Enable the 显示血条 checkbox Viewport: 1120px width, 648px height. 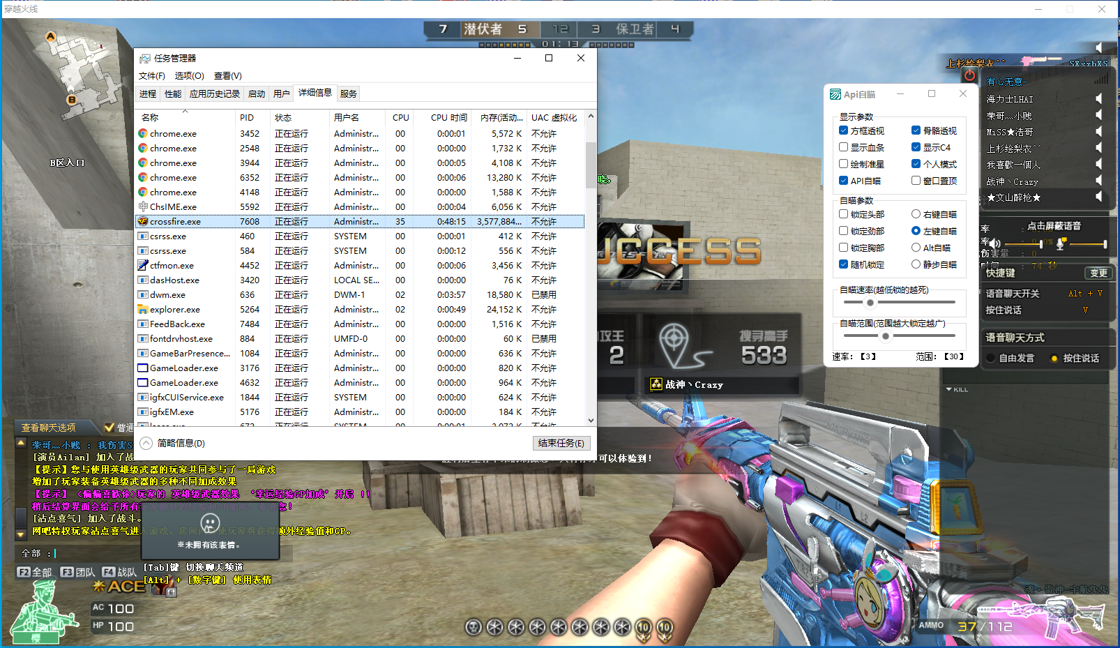point(844,147)
